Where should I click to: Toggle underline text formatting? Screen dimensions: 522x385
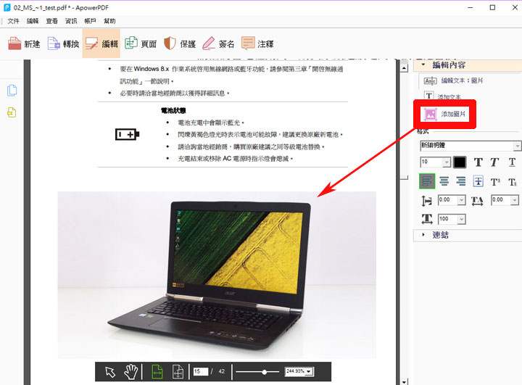click(x=512, y=162)
